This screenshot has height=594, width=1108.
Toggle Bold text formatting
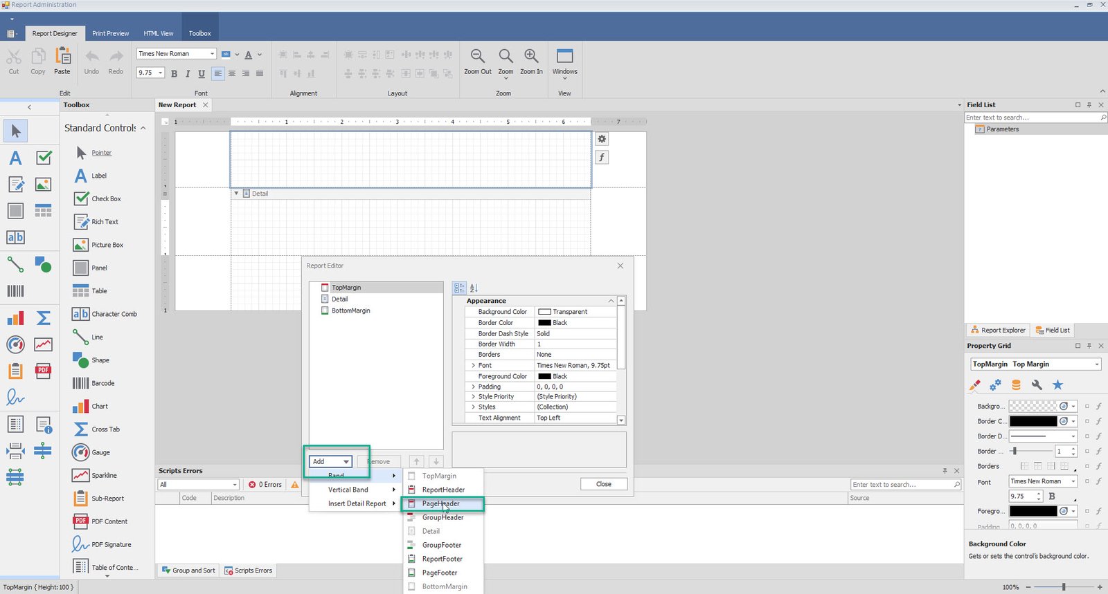(x=174, y=73)
